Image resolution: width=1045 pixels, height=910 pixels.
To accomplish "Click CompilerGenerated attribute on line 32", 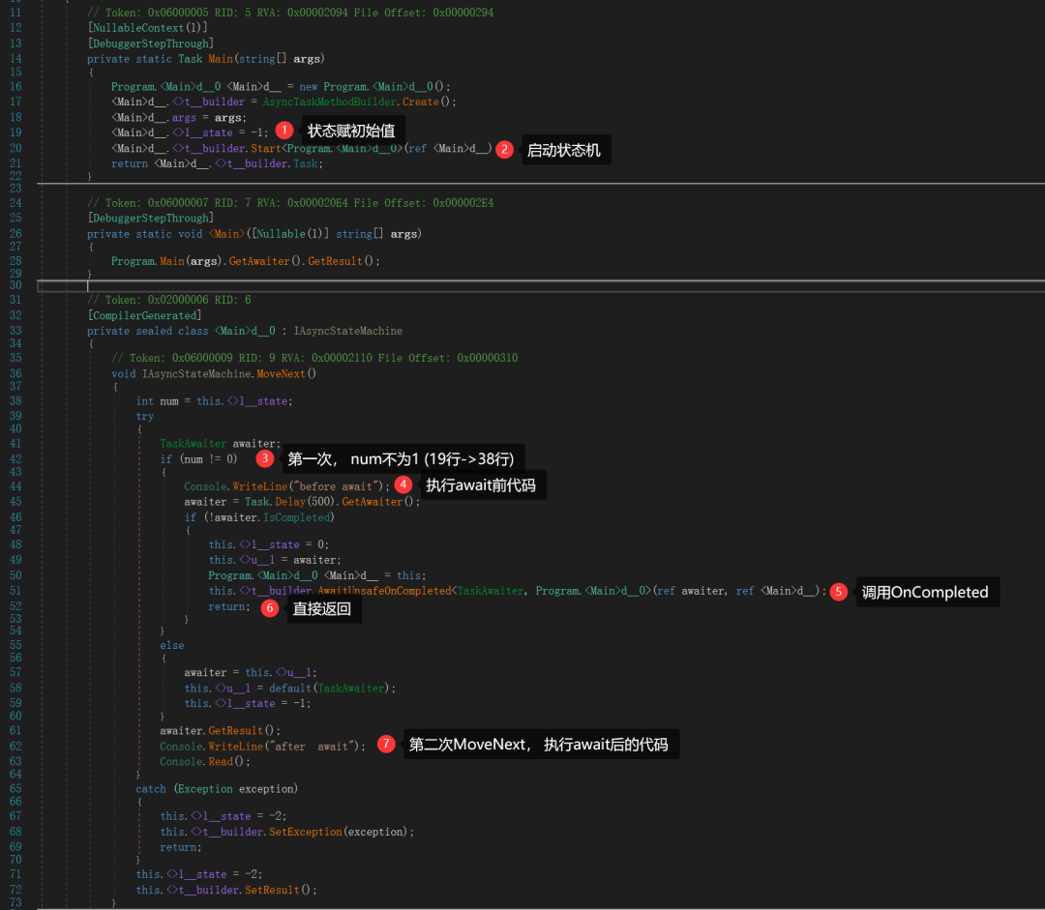I will click(x=144, y=315).
